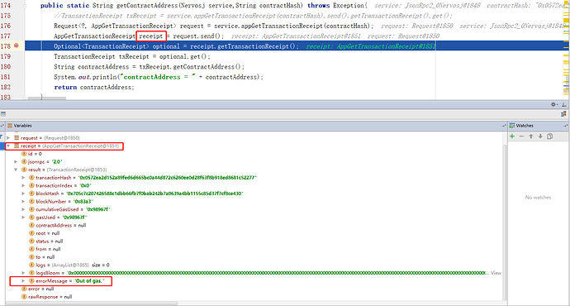570x306 pixels.
Task: Expand the request variable node
Action: 8,138
